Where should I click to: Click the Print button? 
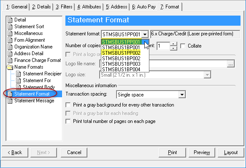tap(172, 152)
